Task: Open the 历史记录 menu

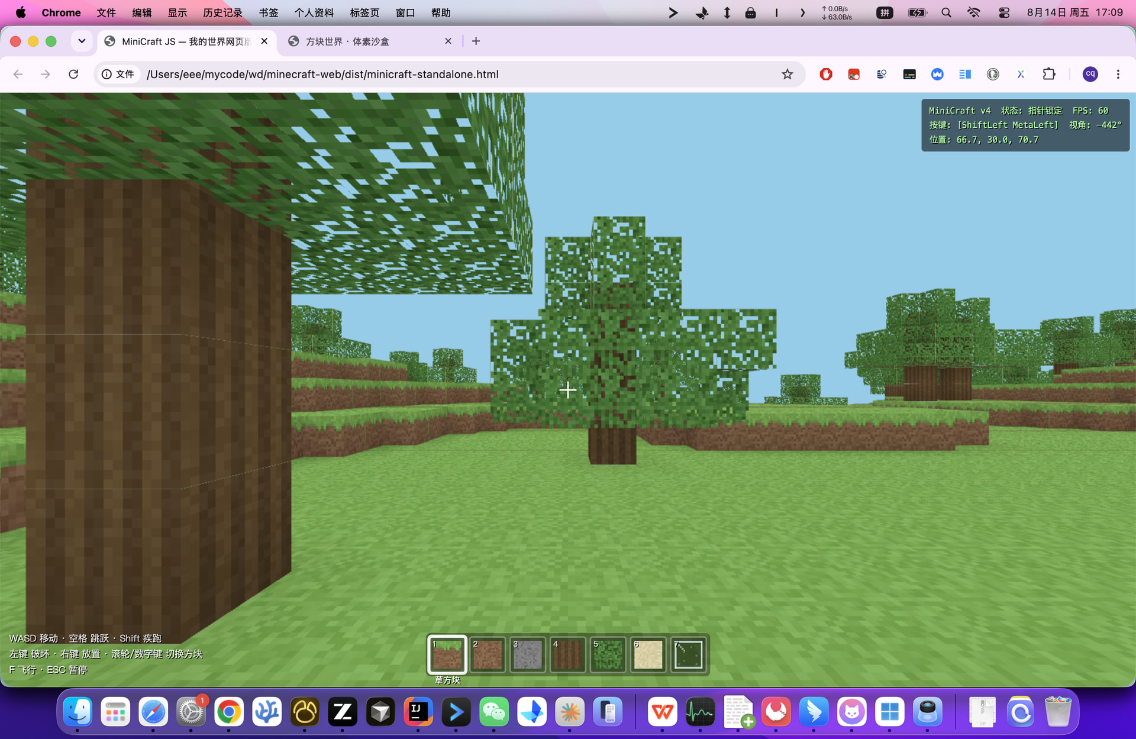Action: pyautogui.click(x=222, y=12)
